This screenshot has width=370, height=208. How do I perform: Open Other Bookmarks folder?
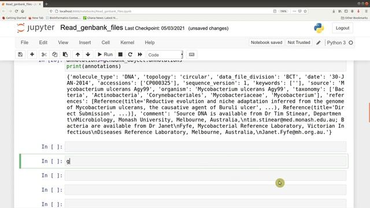point(354,18)
